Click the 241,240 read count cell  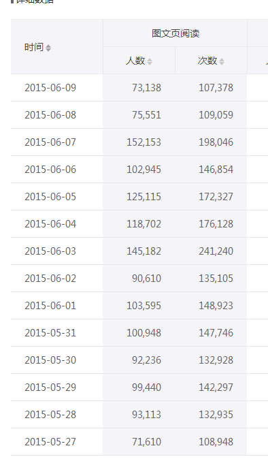(x=216, y=251)
